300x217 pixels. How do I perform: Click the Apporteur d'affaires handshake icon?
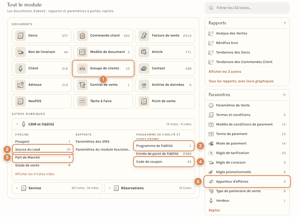pos(211,182)
